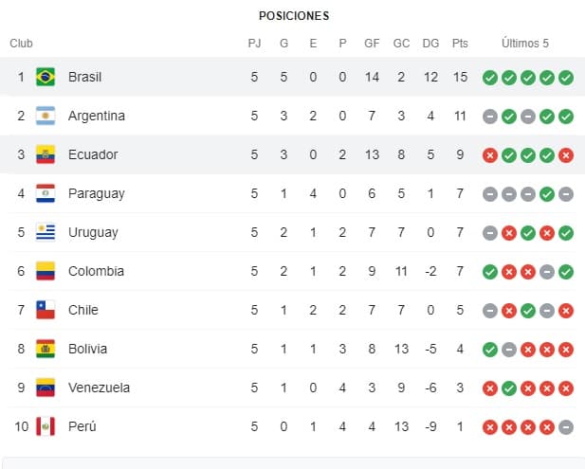Image resolution: width=585 pixels, height=469 pixels.
Task: Select the Perú team name
Action: (x=83, y=426)
